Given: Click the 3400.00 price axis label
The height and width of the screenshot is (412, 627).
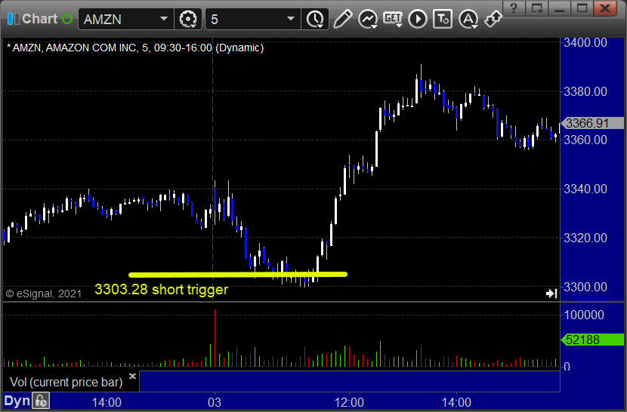Looking at the screenshot, I should (x=585, y=42).
